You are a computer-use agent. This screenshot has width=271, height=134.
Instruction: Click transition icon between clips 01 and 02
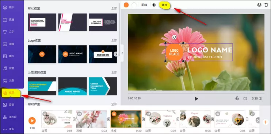74,119
